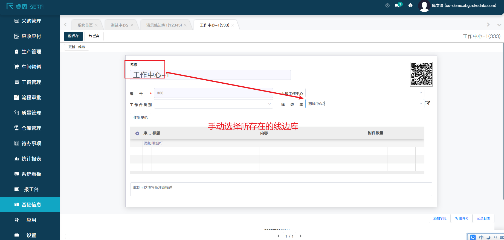Click the clock history icon in header
Image resolution: width=504 pixels, height=240 pixels.
[387, 5]
